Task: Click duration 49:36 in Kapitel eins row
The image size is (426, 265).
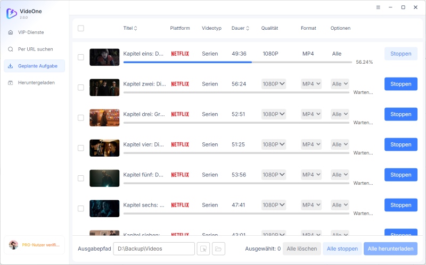Action: tap(239, 54)
